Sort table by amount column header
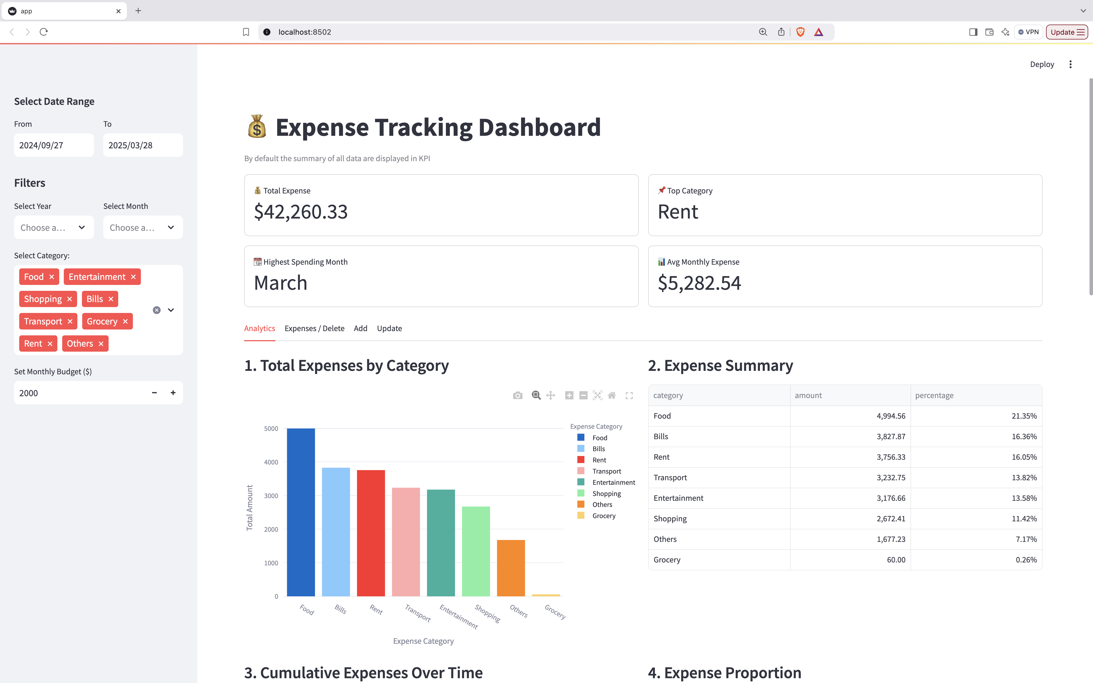This screenshot has height=683, width=1093. tap(850, 395)
